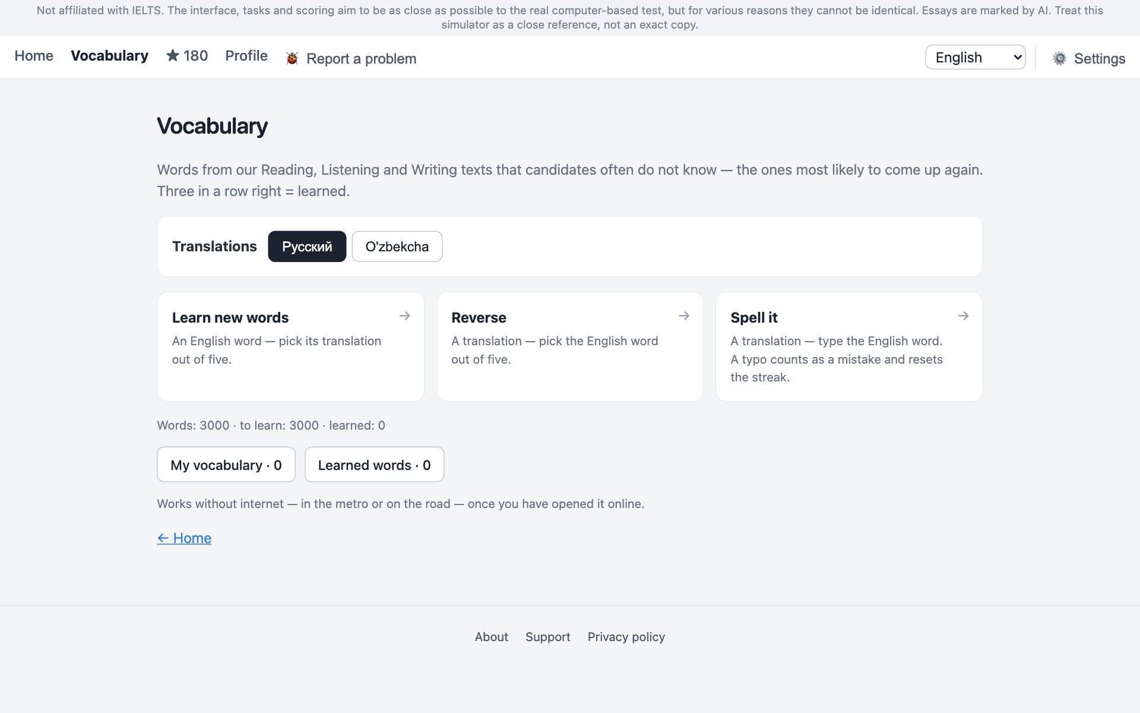Viewport: 1140px width, 713px height.
Task: Click the star icon next to 180
Action: (x=173, y=55)
